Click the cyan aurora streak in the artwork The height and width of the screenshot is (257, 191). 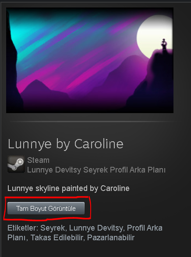[x=21, y=33]
